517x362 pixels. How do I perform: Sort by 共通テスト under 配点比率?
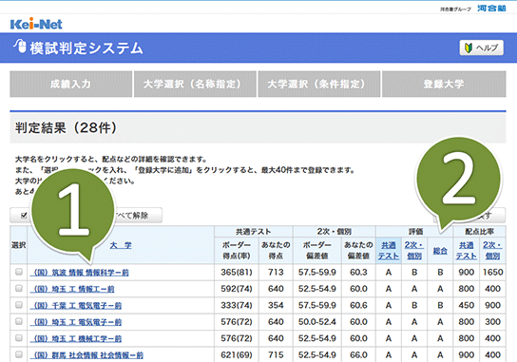pos(467,251)
